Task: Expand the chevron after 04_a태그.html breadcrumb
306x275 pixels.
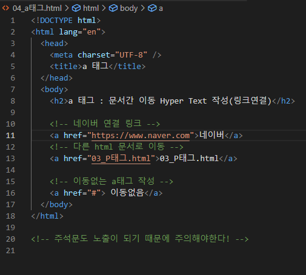Action: [x=67, y=8]
